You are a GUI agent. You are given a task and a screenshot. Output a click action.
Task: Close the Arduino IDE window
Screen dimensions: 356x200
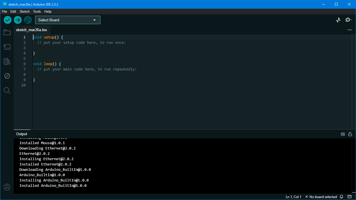pyautogui.click(x=349, y=4)
